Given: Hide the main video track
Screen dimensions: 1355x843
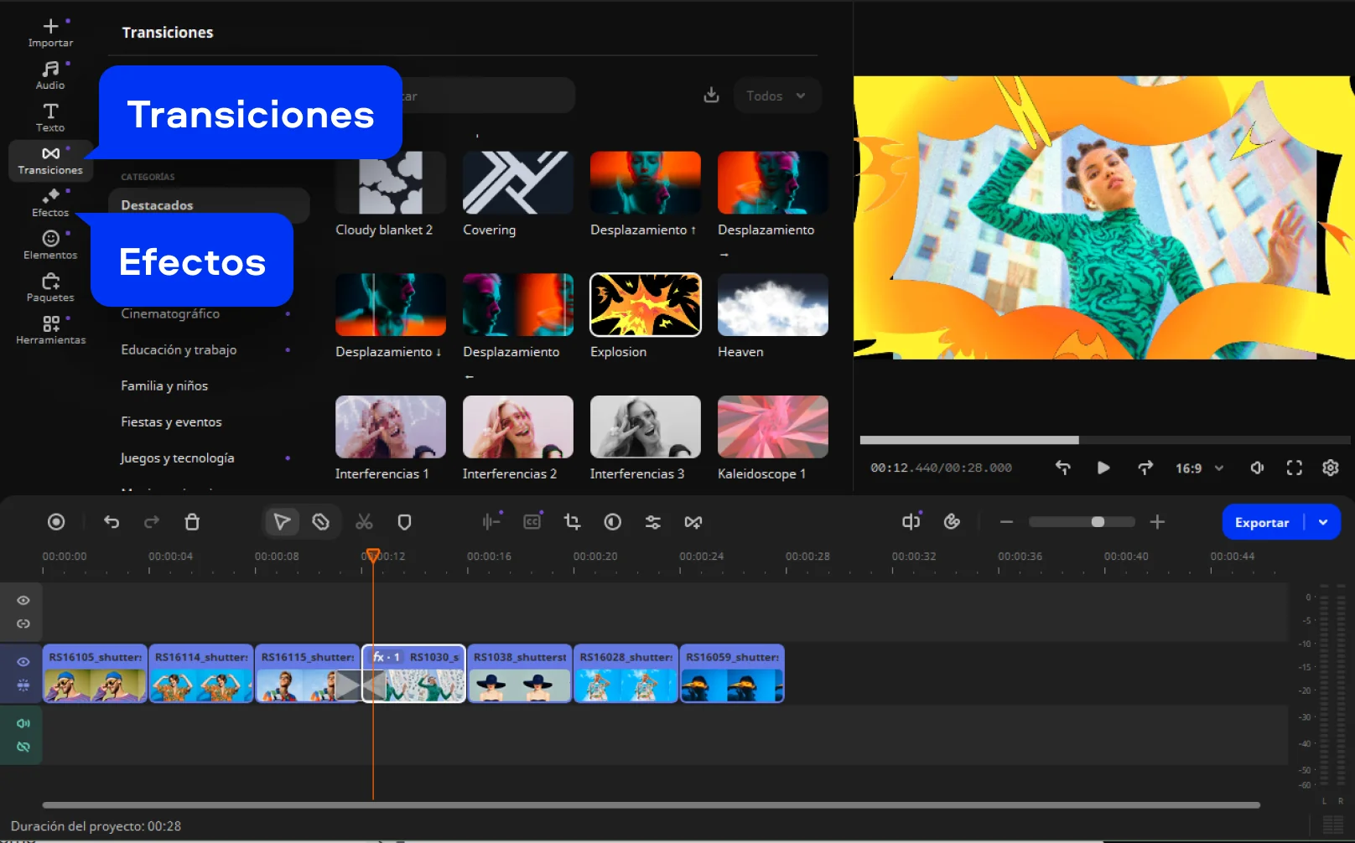Looking at the screenshot, I should (x=23, y=661).
